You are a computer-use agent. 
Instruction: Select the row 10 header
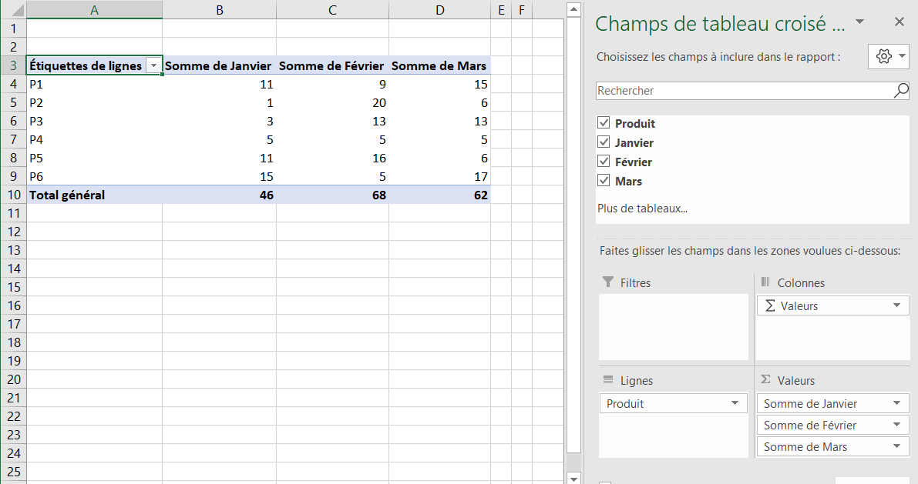click(x=13, y=195)
